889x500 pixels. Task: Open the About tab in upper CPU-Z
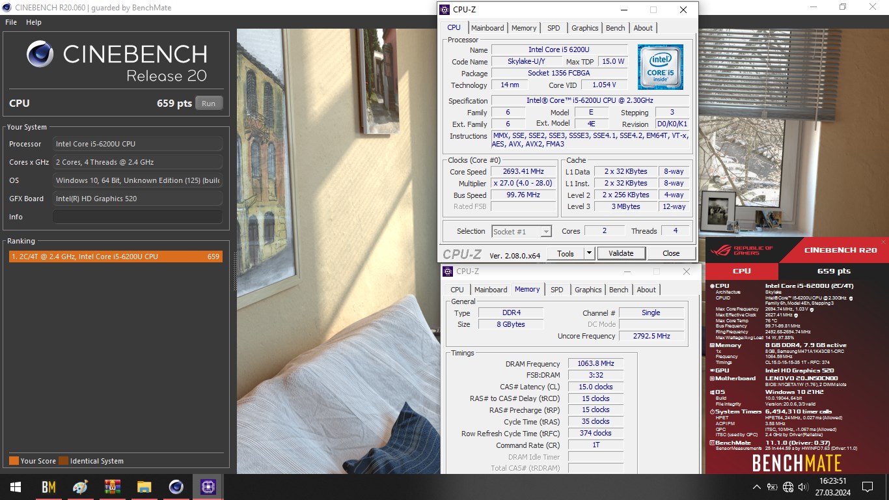(x=643, y=28)
